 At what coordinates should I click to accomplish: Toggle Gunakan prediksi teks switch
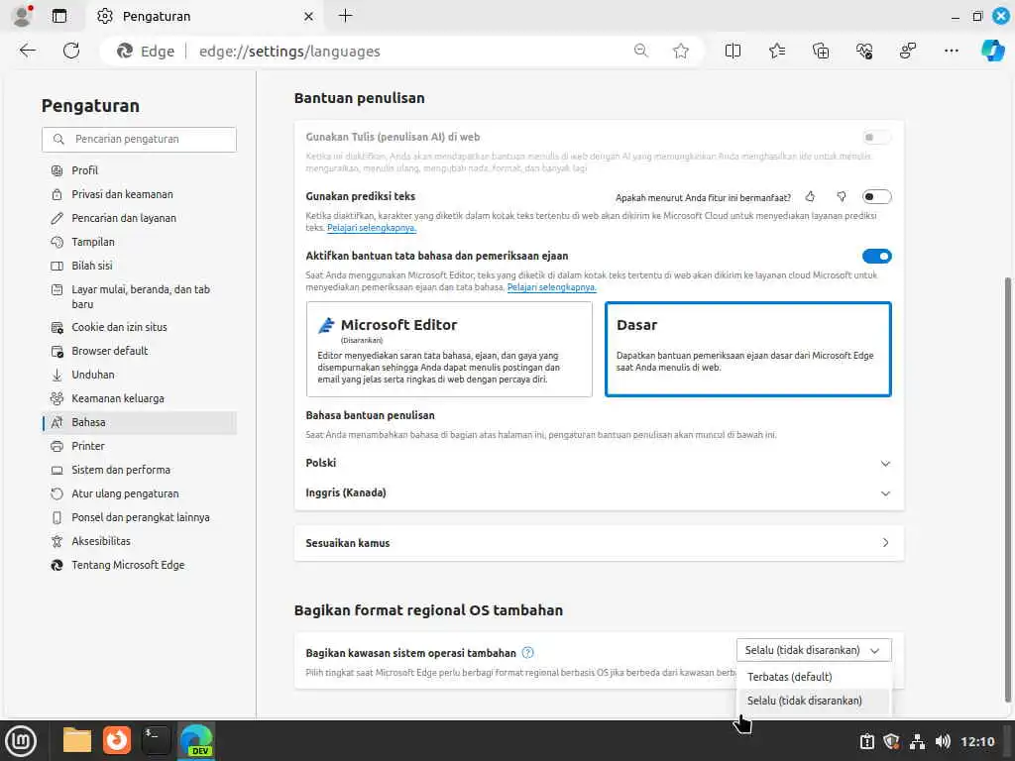876,197
